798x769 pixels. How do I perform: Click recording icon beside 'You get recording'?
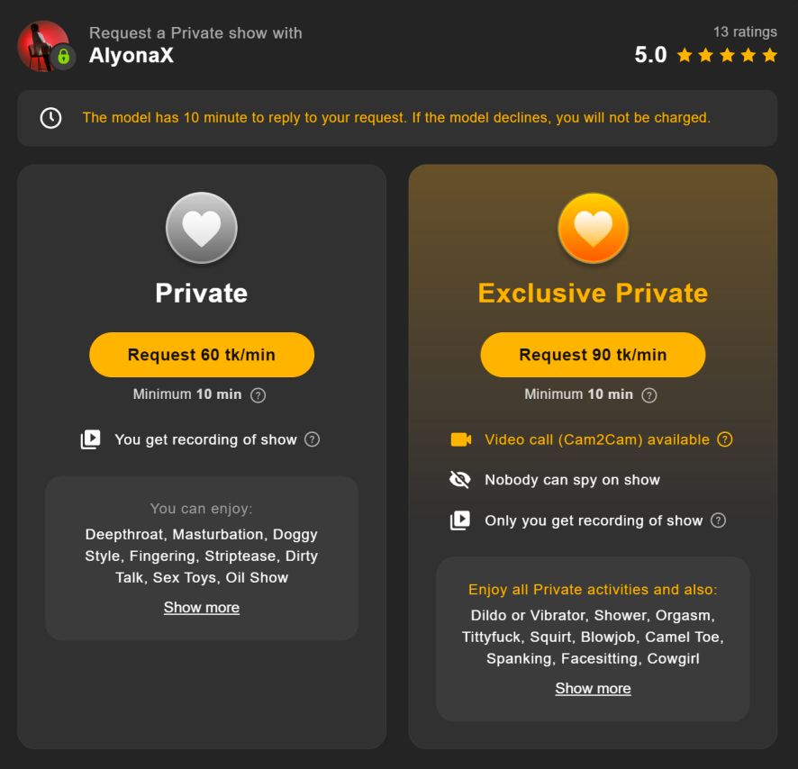91,439
